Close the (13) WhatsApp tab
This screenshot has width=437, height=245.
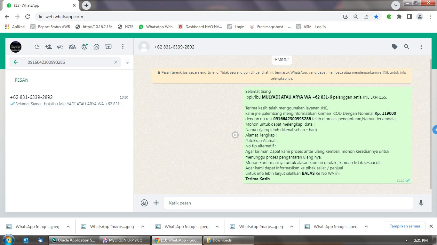click(74, 5)
